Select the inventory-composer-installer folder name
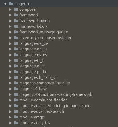Image resolution: width=118 pixels, height=127 pixels. (x=45, y=38)
